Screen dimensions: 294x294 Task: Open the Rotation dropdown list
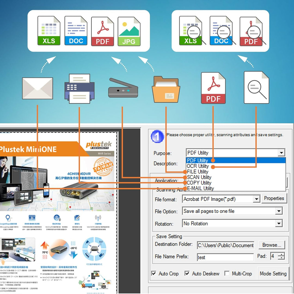(278, 223)
